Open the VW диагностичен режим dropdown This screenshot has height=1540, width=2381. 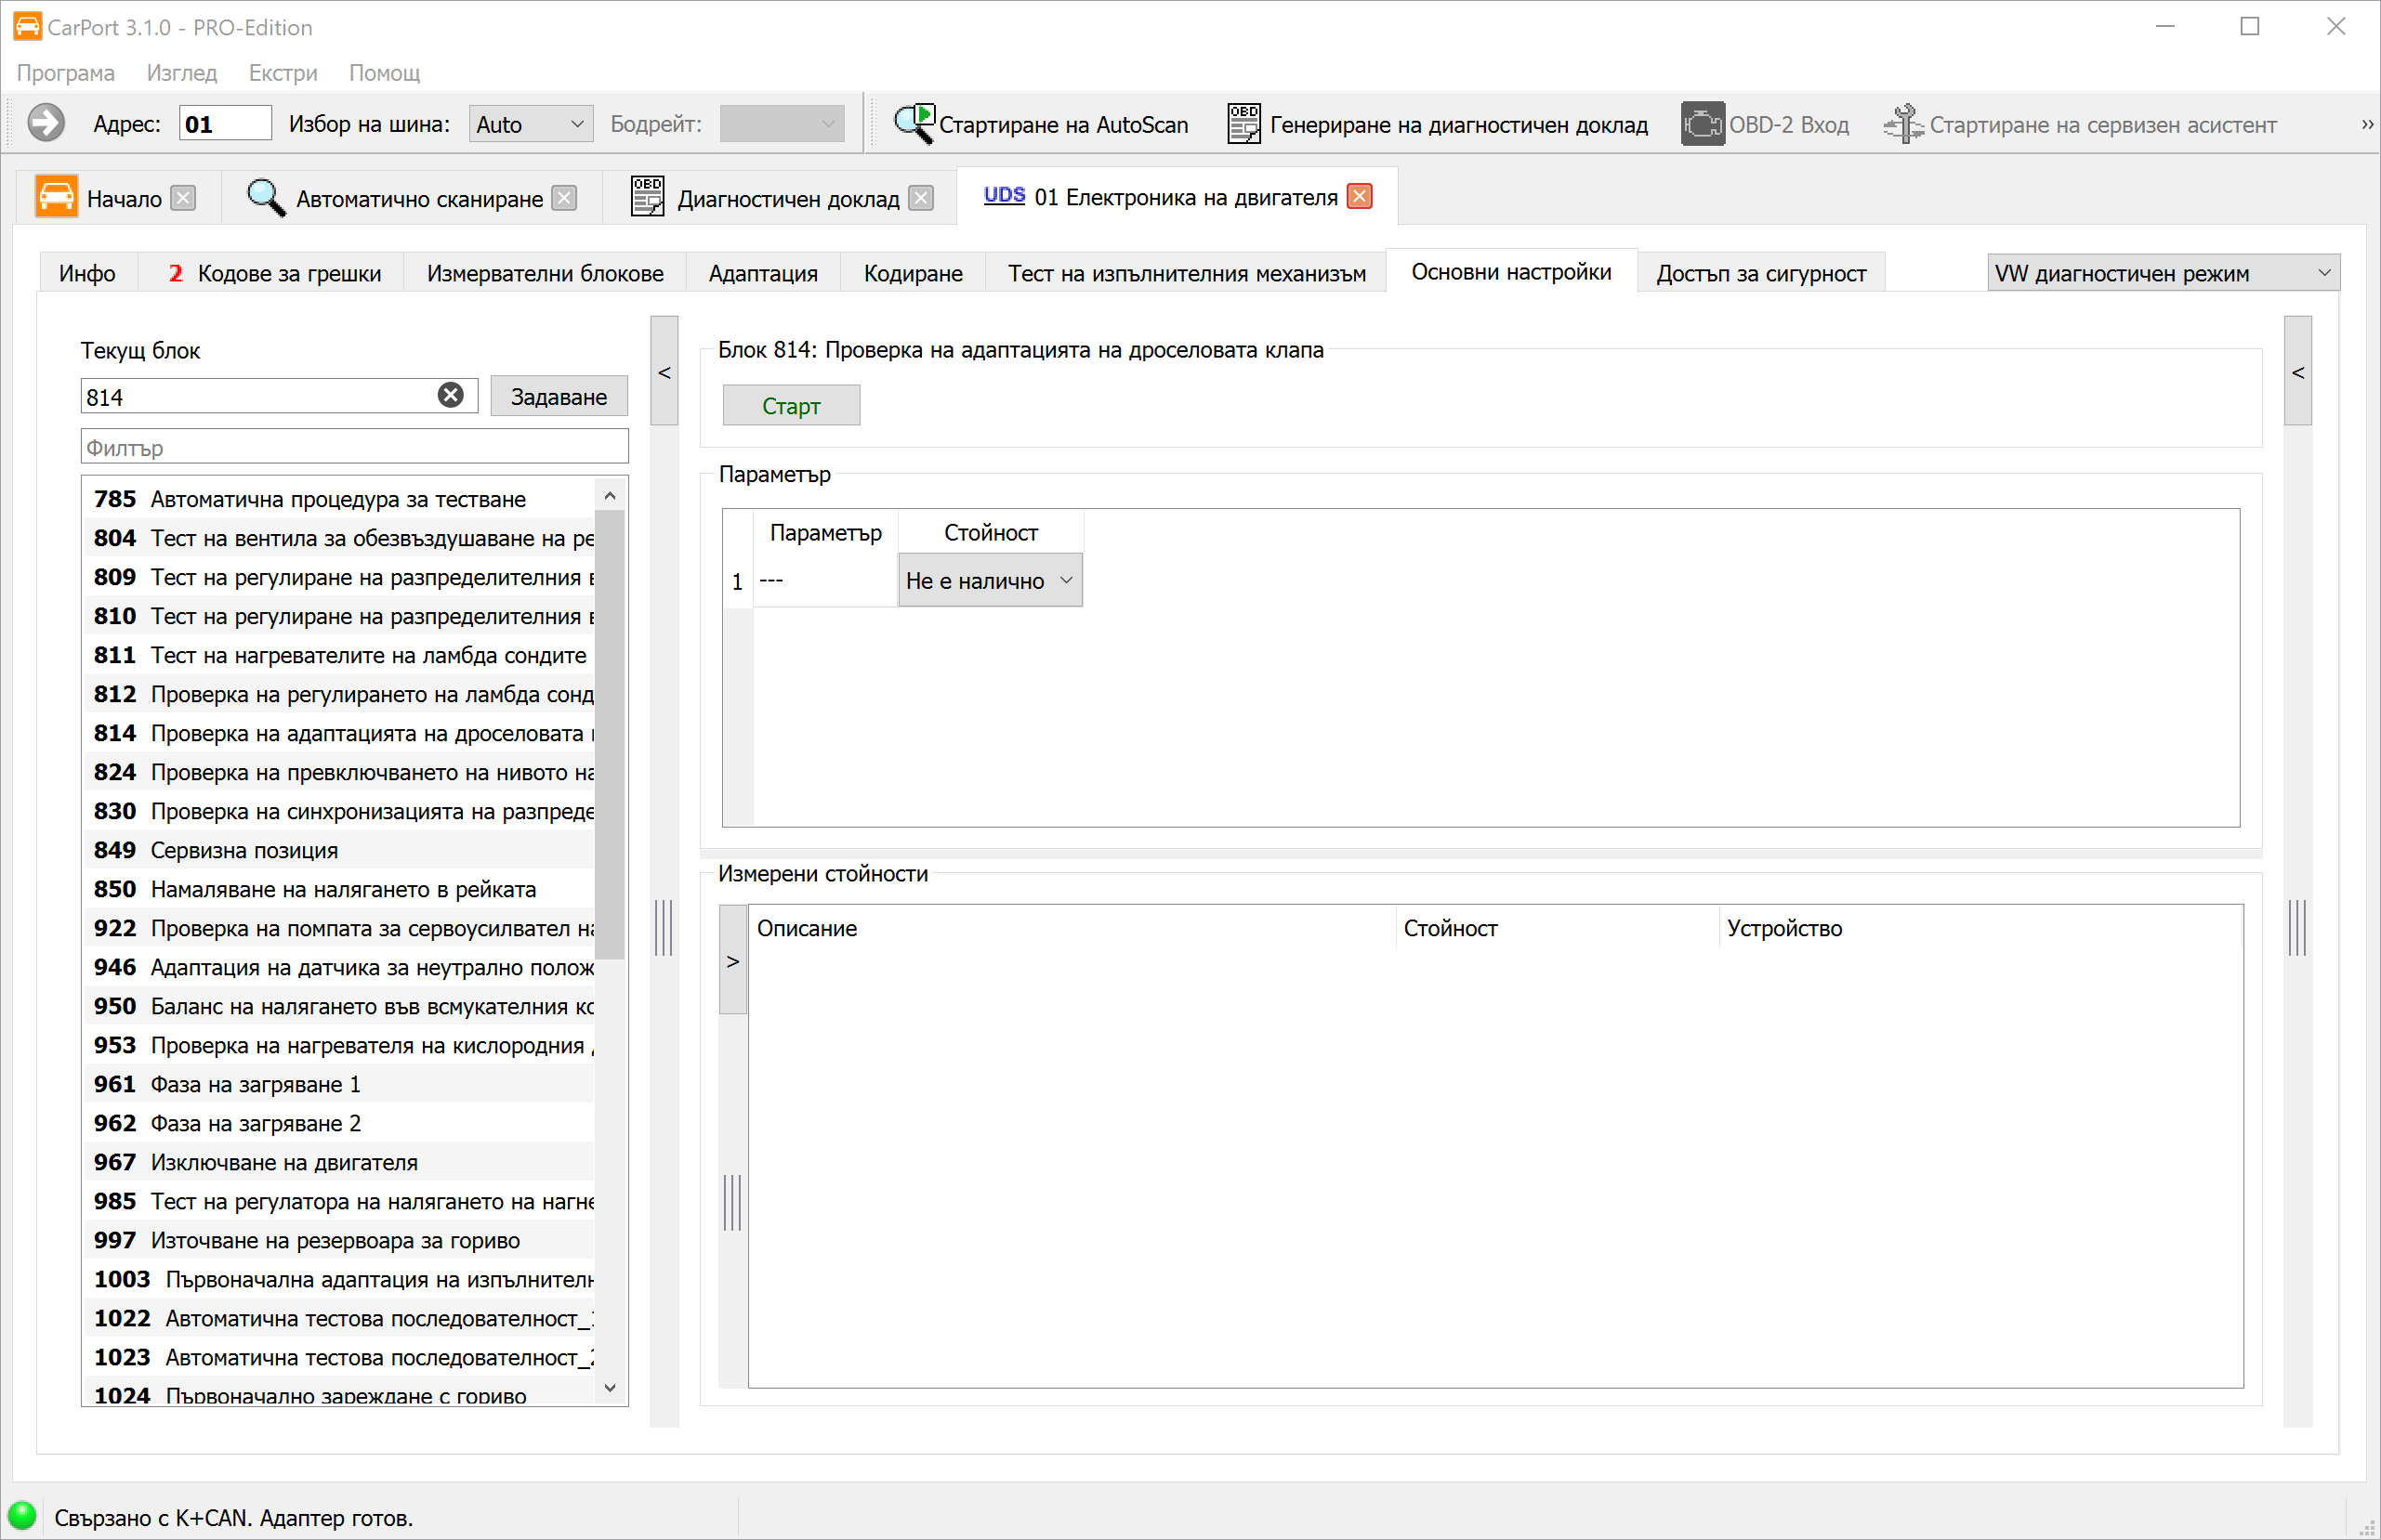click(x=2162, y=273)
